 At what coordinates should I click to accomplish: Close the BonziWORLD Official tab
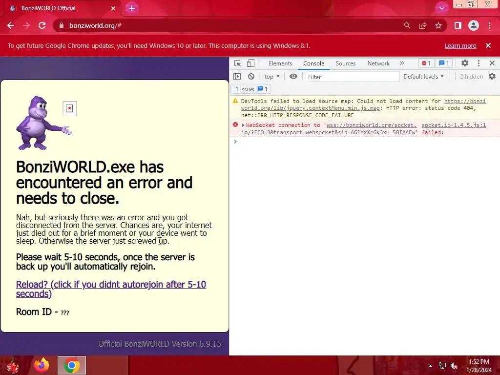click(x=113, y=8)
